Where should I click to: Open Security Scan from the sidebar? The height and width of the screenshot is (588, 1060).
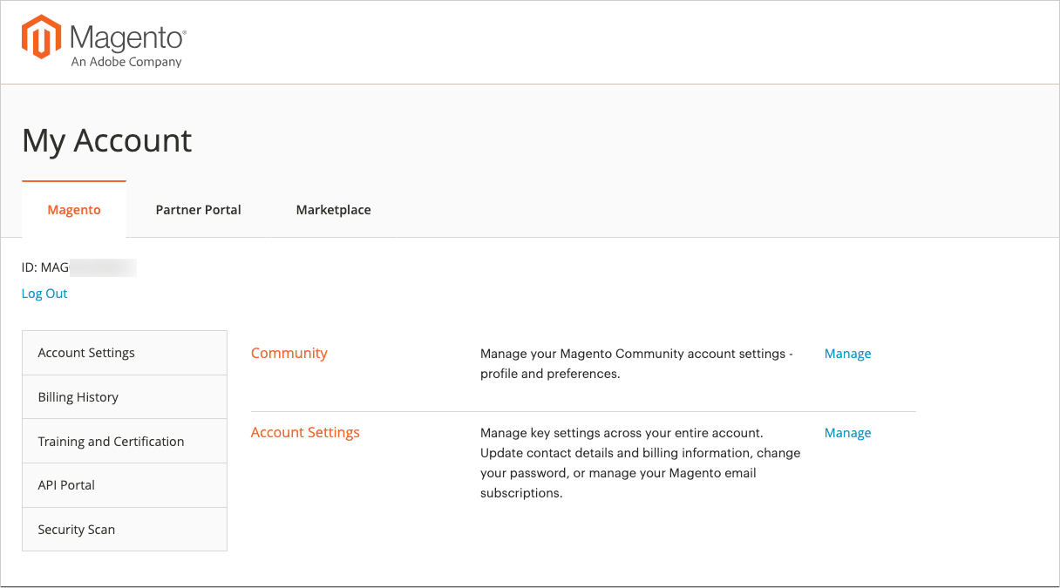(x=76, y=530)
